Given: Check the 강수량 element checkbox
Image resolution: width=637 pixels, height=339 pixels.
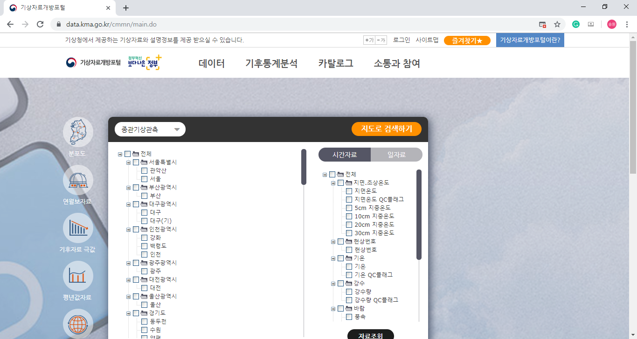Looking at the screenshot, I should (349, 292).
